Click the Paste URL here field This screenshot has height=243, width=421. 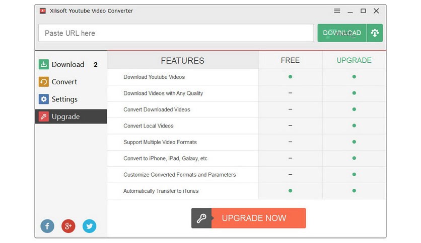[176, 33]
